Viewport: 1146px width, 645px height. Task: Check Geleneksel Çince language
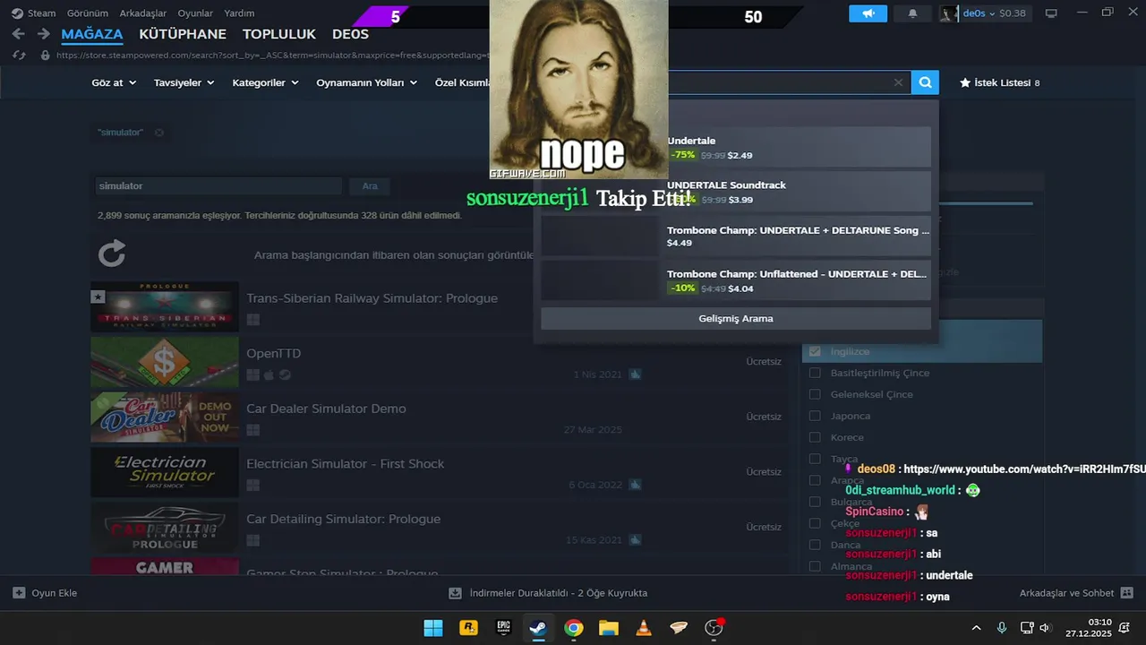point(815,394)
